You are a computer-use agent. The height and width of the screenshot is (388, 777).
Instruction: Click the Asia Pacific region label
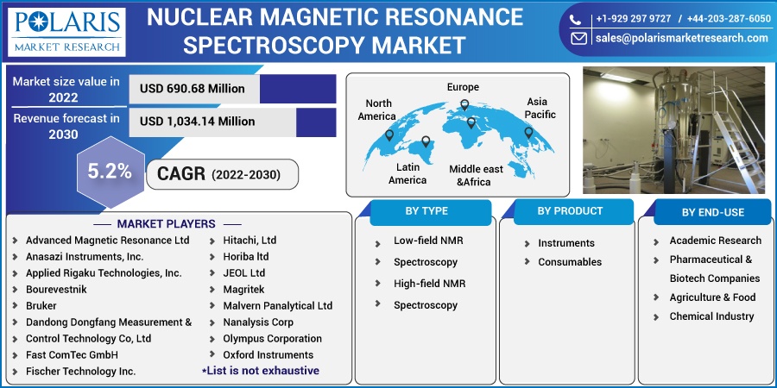(540, 108)
